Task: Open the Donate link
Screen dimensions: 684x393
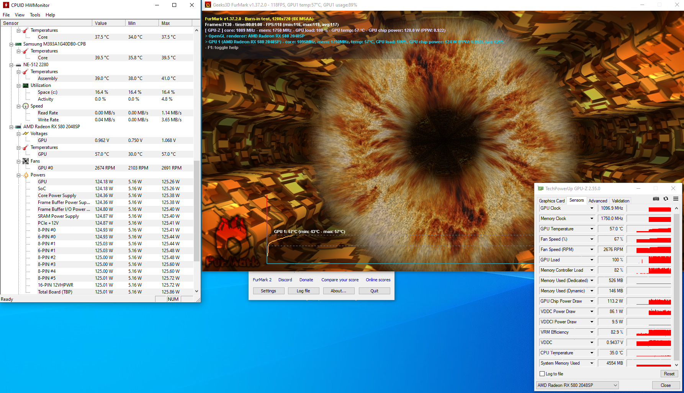Action: point(306,280)
